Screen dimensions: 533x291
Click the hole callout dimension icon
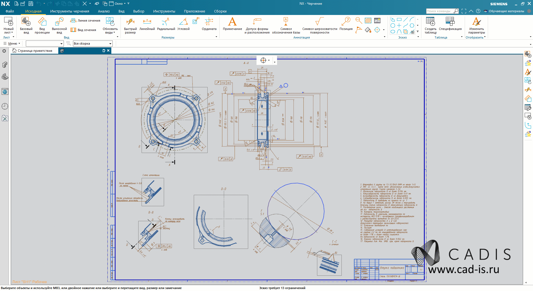point(196,21)
